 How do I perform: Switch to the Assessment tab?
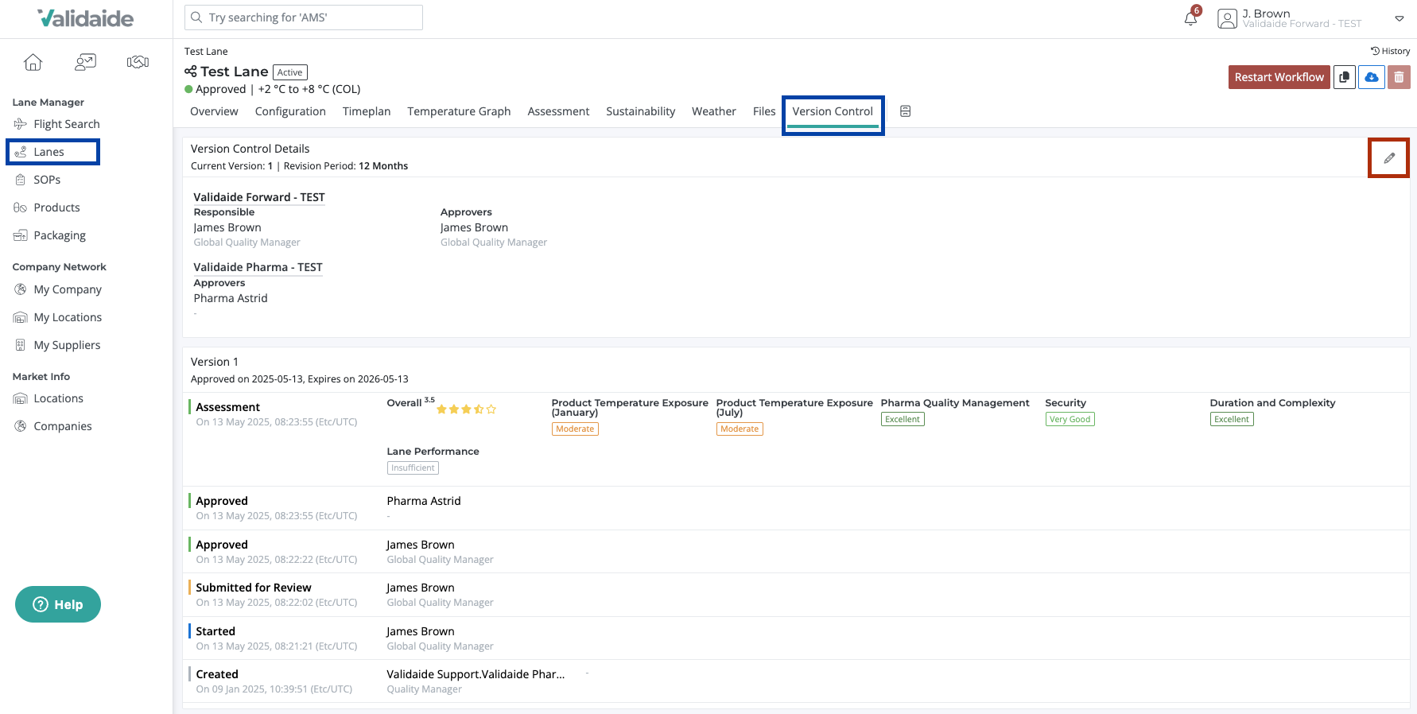point(558,111)
